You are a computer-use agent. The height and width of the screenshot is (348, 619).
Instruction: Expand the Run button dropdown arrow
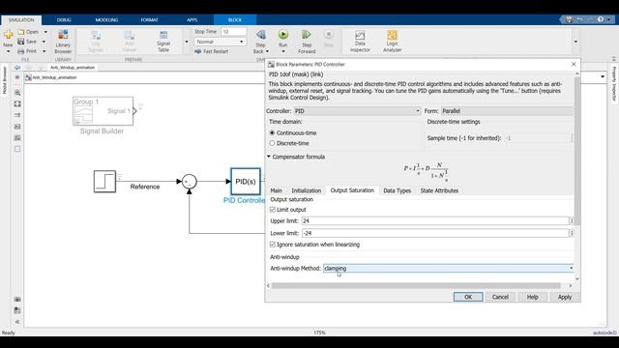(283, 51)
